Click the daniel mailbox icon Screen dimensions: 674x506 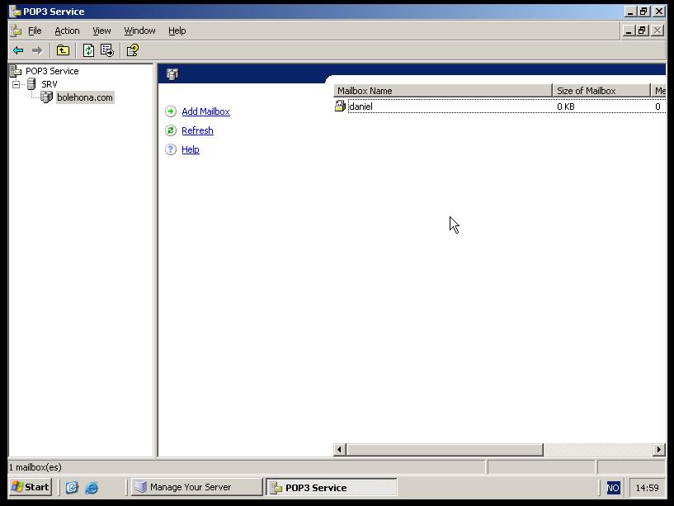click(340, 106)
